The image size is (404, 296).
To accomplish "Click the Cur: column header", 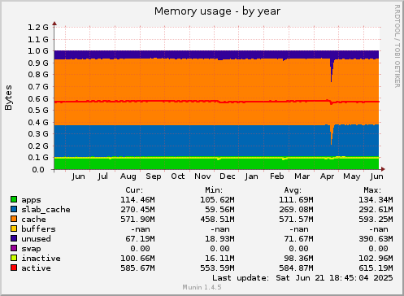I will [x=134, y=190].
